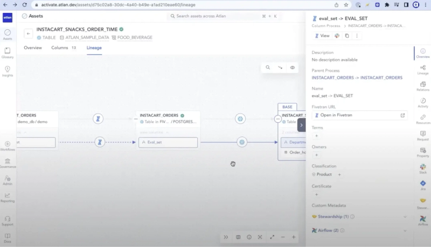Viewport: 431px width, 247px height.
Task: Open Workflows in the left sidebar
Action: (x=8, y=146)
